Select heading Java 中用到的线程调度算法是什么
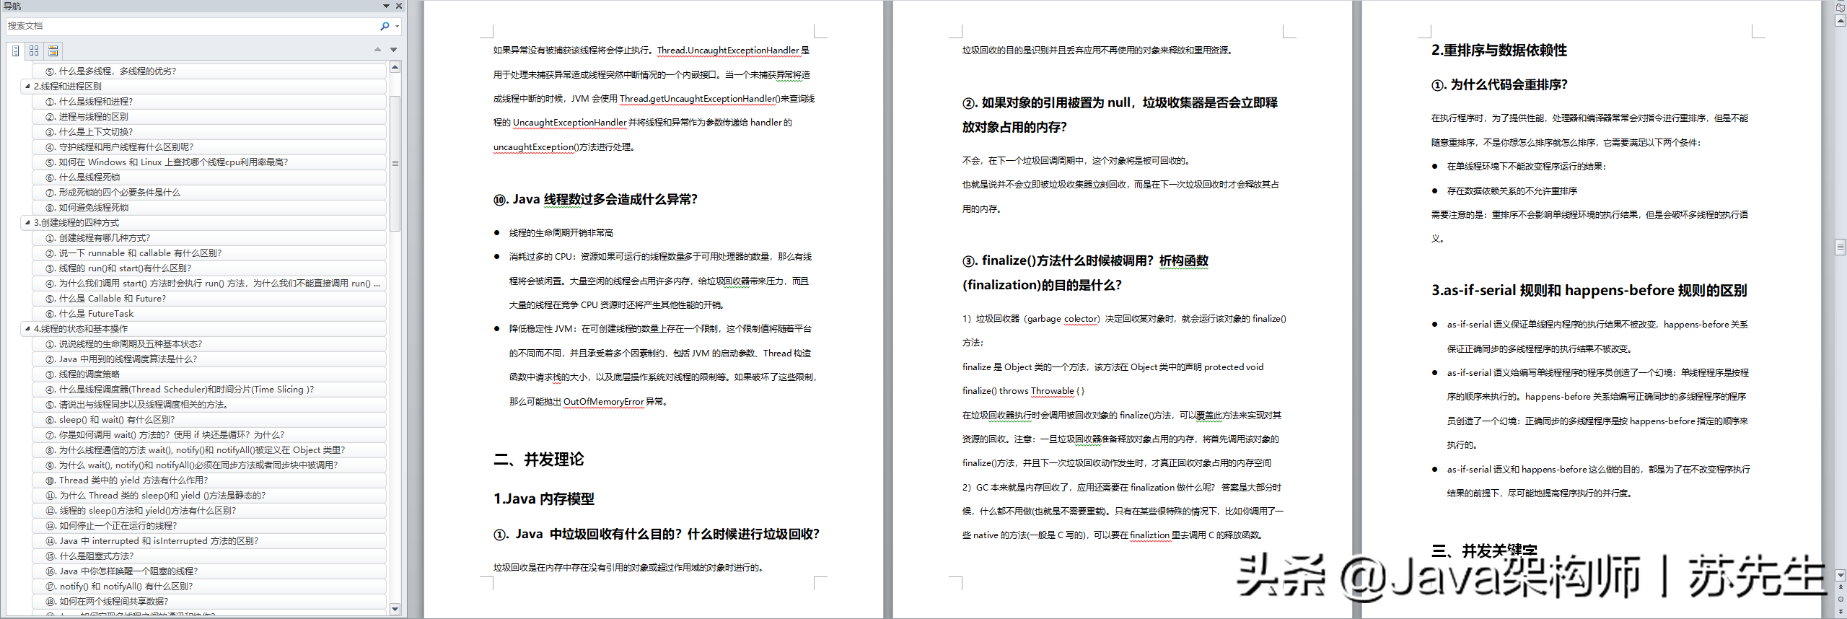 coord(209,359)
